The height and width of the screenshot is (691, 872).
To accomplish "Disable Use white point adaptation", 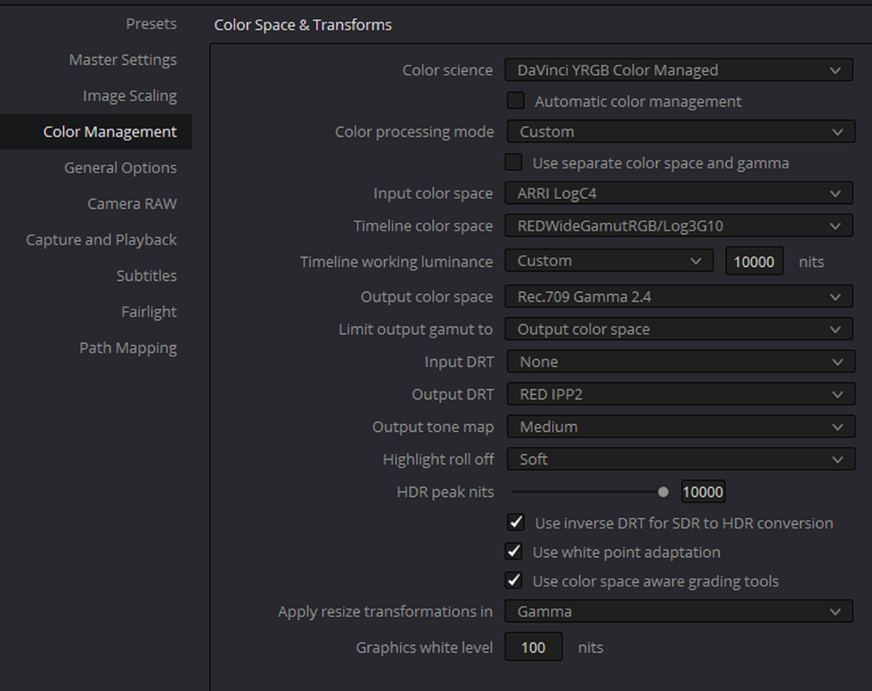I will (513, 551).
